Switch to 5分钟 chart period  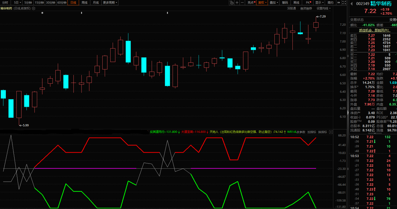[x=28, y=3]
